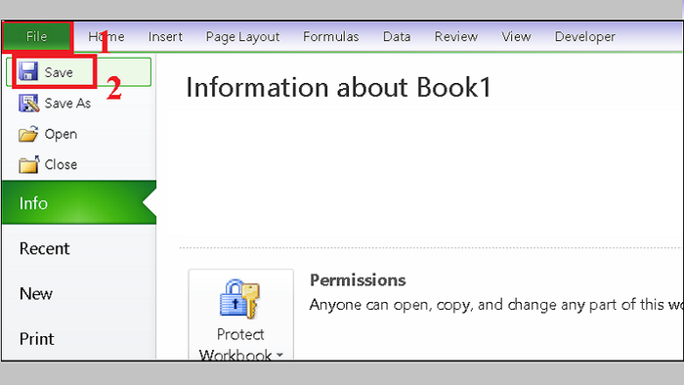Click the lock and key Protect Workbook icon
Screen dimensions: 684x385
point(240,299)
